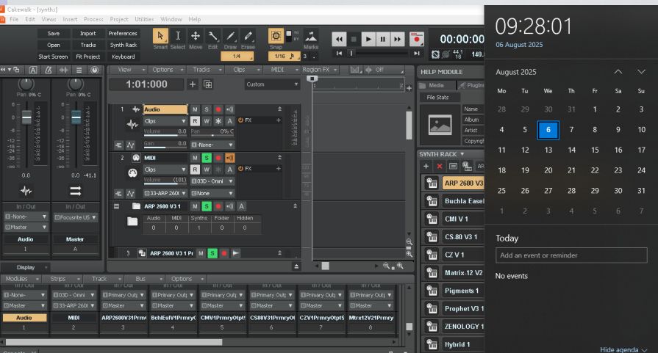Open the Audio track Clips dropdown

pos(165,121)
